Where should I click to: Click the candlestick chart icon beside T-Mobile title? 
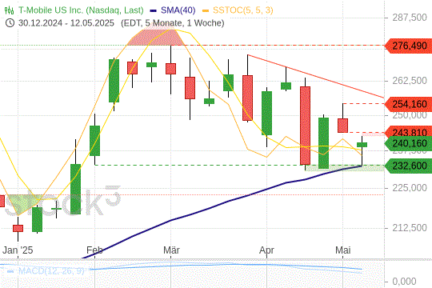tap(10, 10)
